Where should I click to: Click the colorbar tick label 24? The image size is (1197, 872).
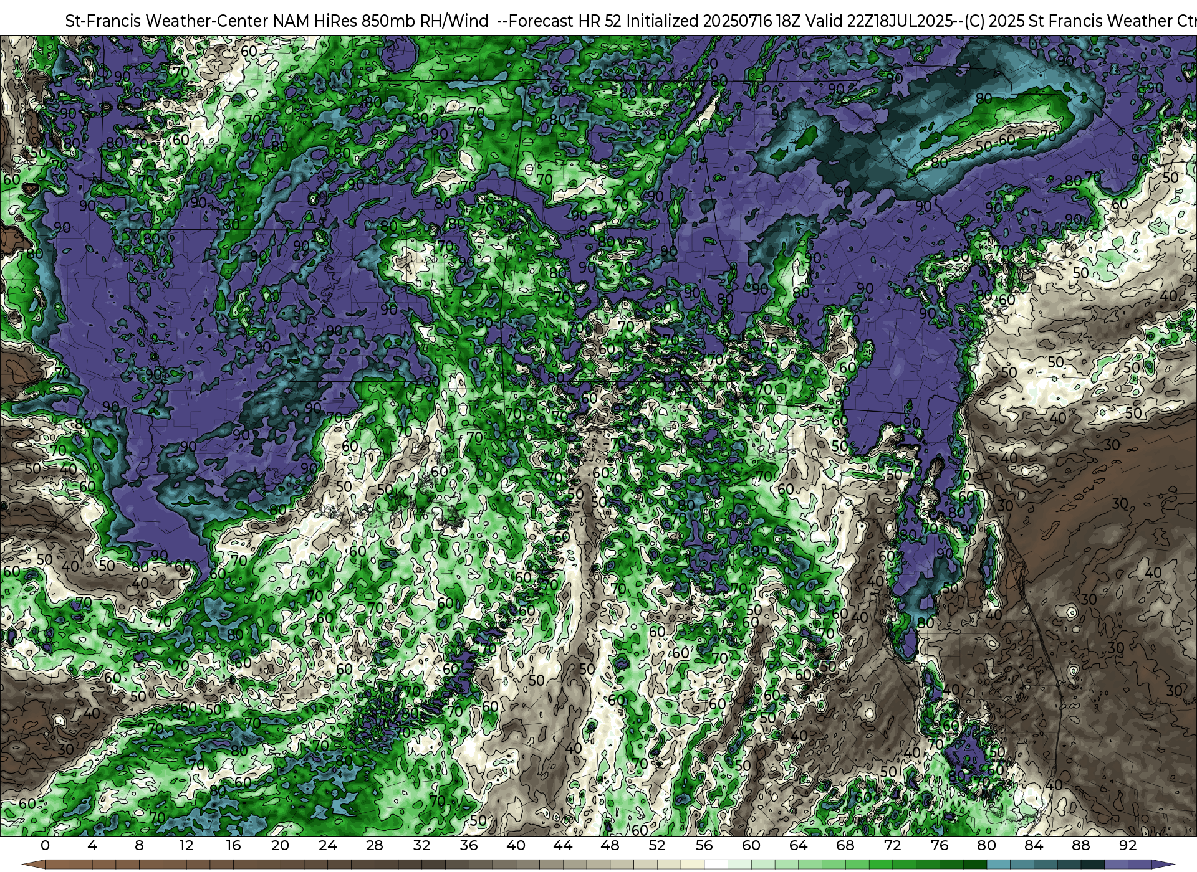pyautogui.click(x=327, y=846)
